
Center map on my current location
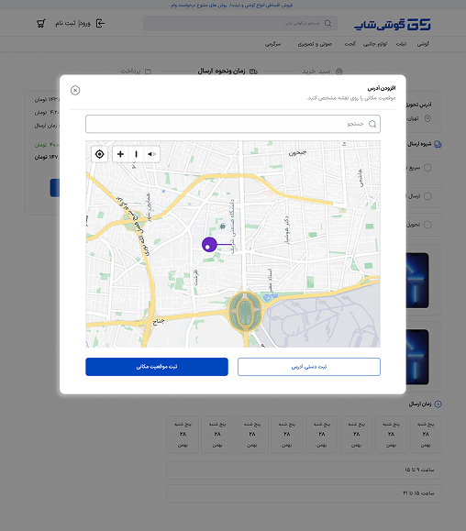[x=100, y=154]
